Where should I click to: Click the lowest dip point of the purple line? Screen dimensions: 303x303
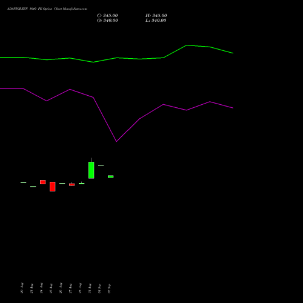(116, 141)
